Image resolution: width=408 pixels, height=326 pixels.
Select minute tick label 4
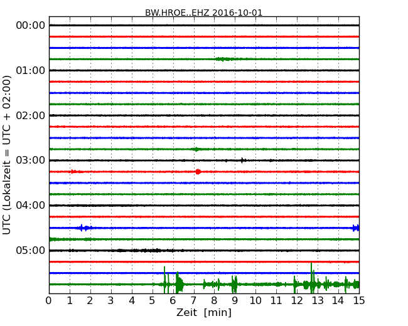click(x=132, y=301)
